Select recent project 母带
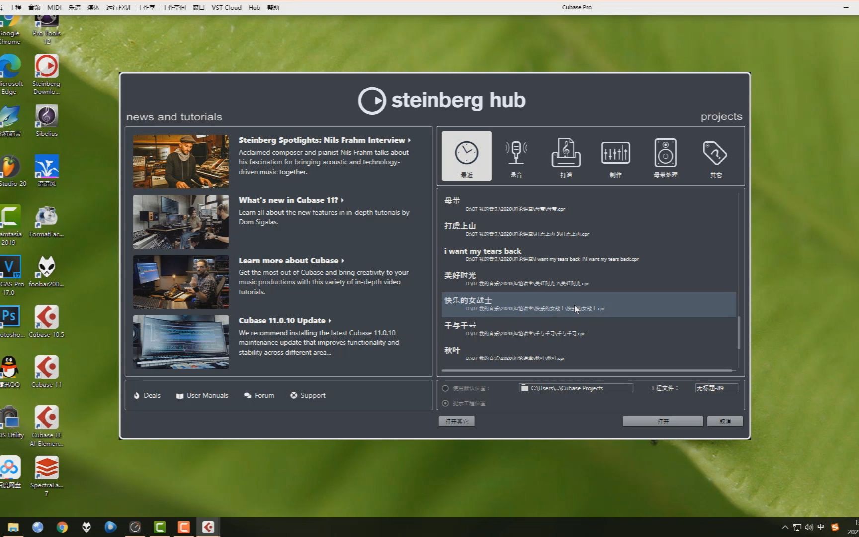The width and height of the screenshot is (859, 537). 589,204
